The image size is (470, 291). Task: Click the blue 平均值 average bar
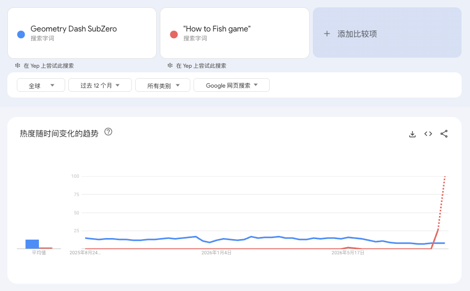point(32,244)
